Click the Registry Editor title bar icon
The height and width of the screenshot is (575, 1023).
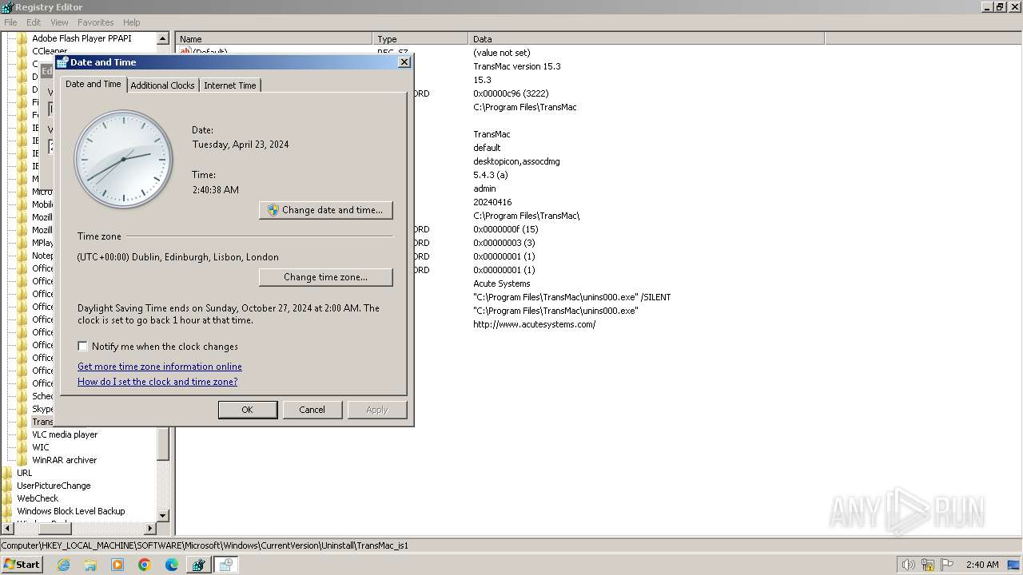click(7, 7)
